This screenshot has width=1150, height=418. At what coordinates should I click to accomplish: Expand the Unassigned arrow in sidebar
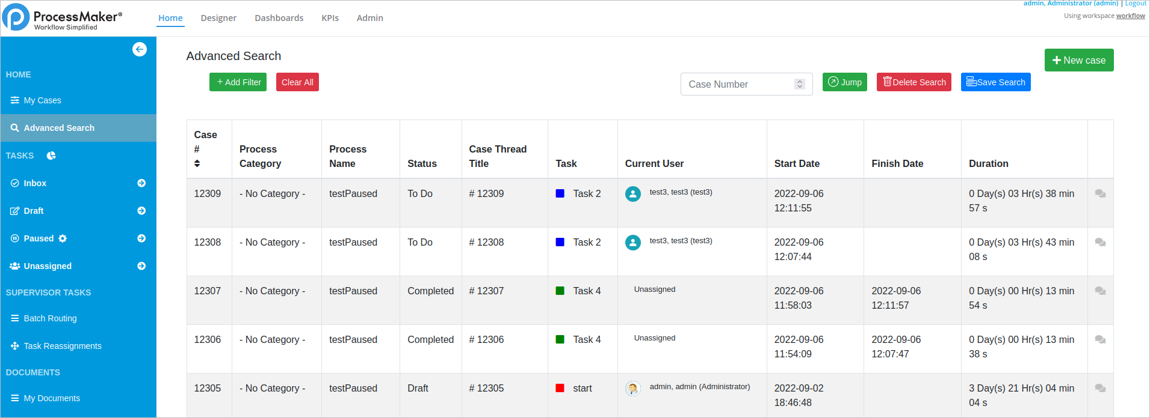click(x=141, y=266)
